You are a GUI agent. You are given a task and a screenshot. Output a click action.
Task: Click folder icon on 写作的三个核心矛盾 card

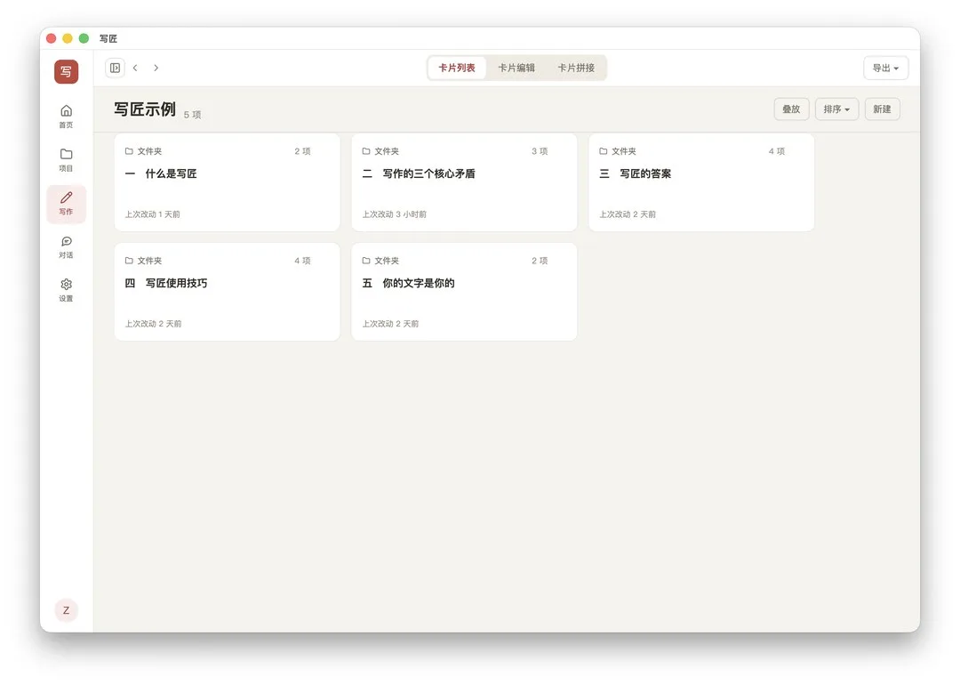click(x=366, y=150)
